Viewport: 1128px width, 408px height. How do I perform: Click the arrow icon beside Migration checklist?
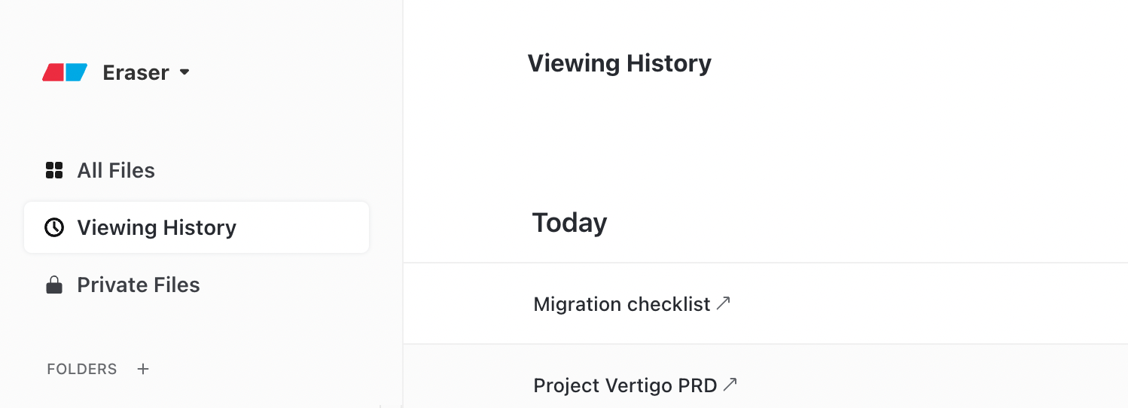tap(724, 303)
